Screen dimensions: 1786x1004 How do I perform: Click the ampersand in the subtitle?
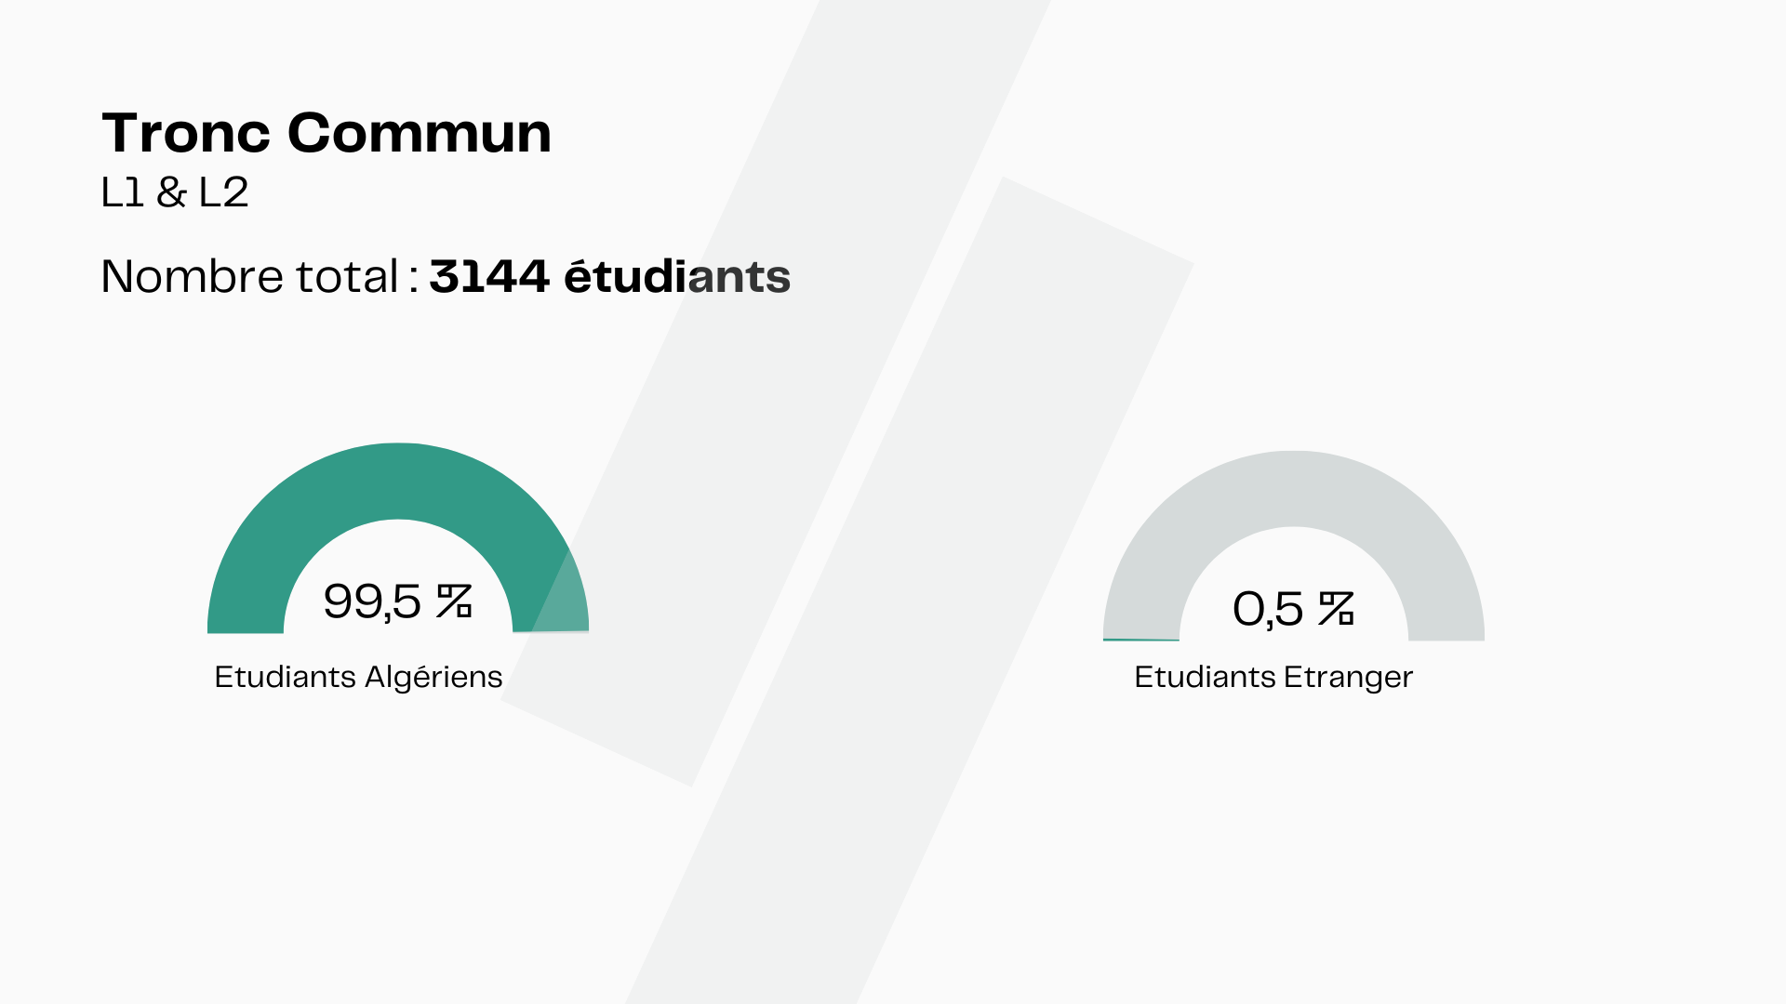pos(171,192)
